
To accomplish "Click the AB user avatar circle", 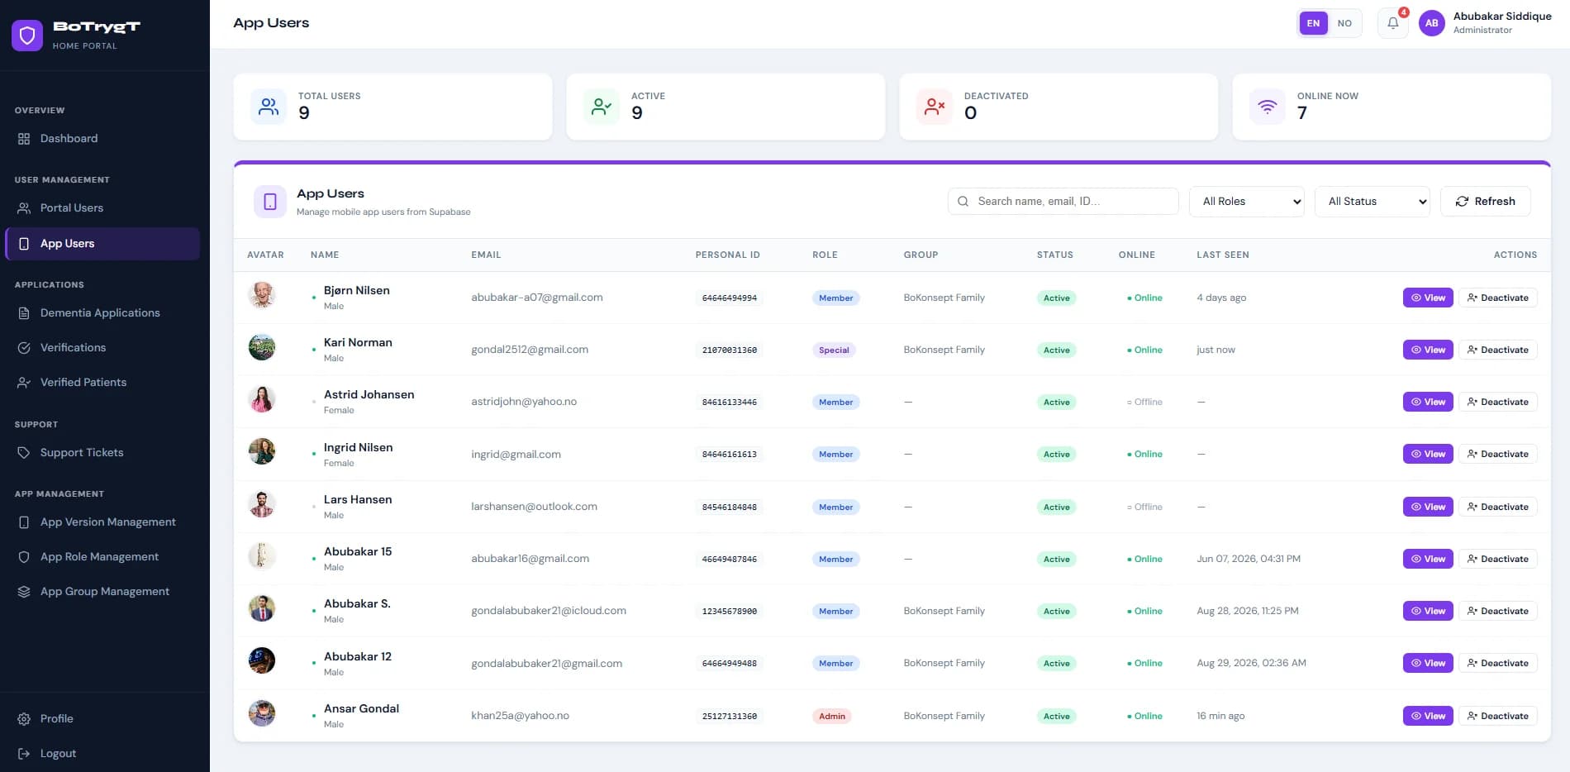I will [x=1432, y=23].
